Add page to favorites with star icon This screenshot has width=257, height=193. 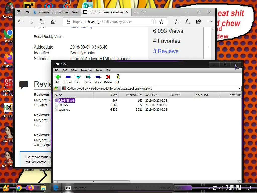pyautogui.click(x=161, y=22)
